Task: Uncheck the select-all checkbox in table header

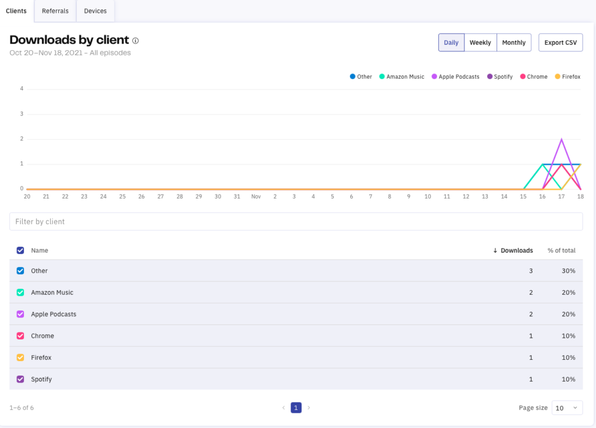Action: pos(20,250)
